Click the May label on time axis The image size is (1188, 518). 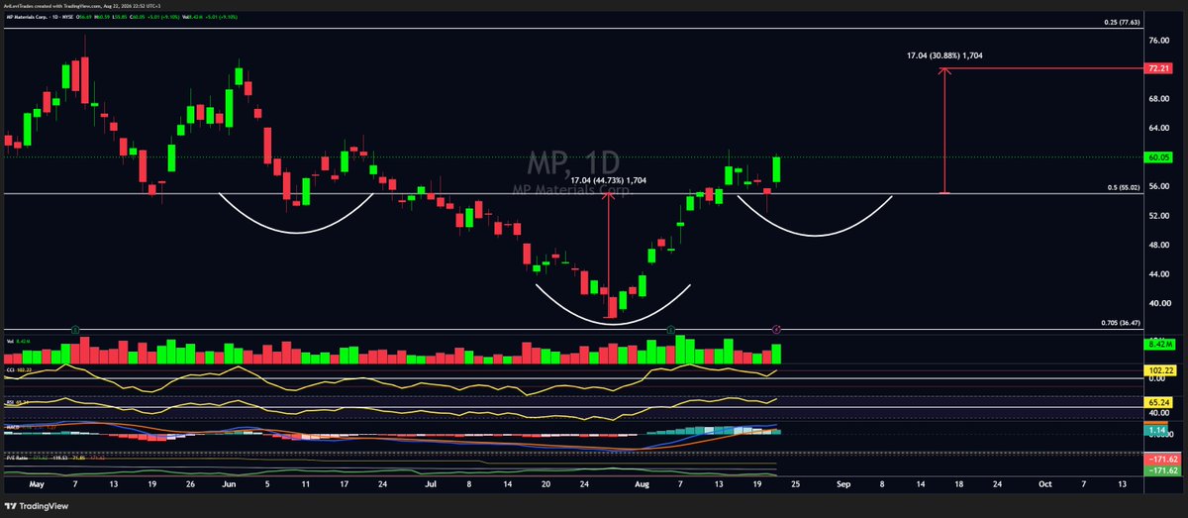[39, 486]
